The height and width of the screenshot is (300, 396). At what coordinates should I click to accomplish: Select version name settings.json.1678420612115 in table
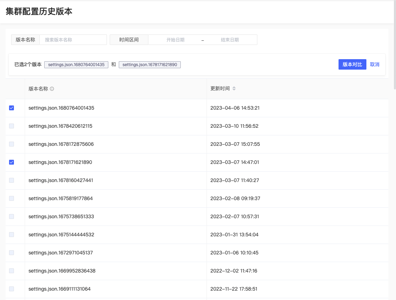[x=60, y=126]
